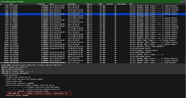186x98 pixels.
Task: Select malformed packet 38218
Action: pos(93,57)
